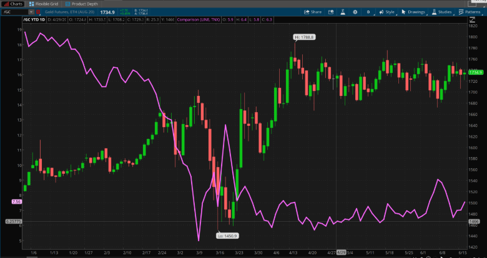Click the 4/29 date marker on time axis

(x=342, y=252)
